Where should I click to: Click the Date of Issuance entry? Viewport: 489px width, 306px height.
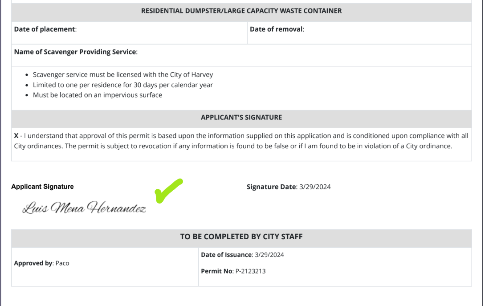tap(243, 255)
